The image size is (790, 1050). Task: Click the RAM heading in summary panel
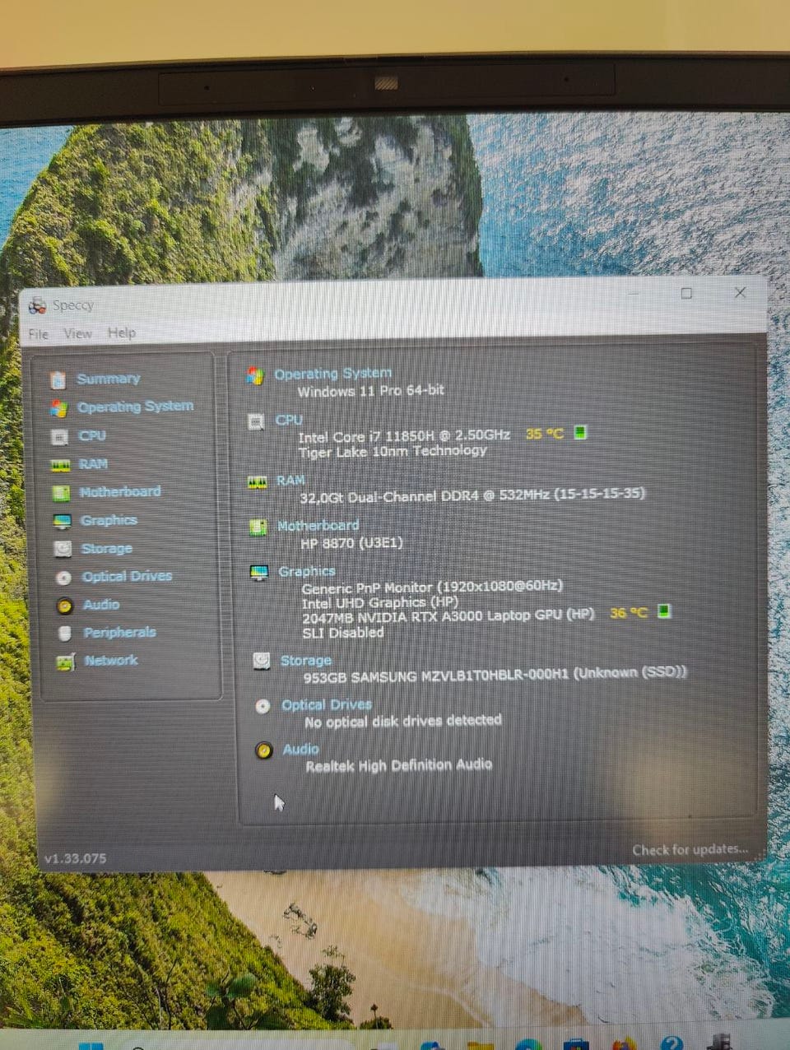(x=290, y=480)
